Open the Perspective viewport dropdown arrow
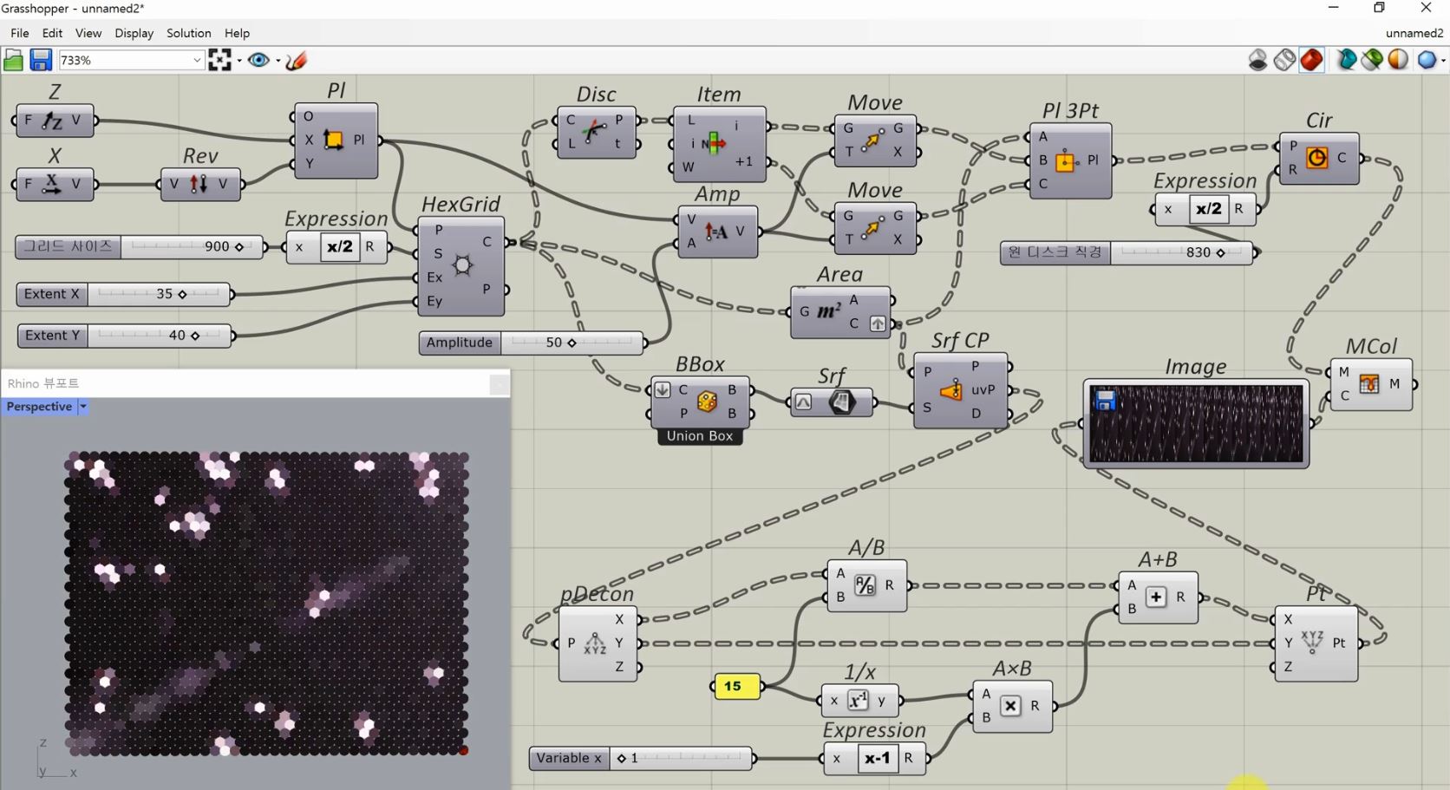 click(x=83, y=407)
